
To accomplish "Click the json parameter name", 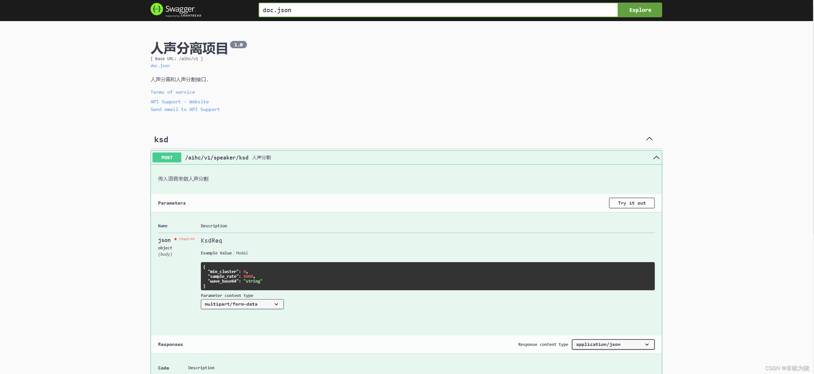I will 164,240.
